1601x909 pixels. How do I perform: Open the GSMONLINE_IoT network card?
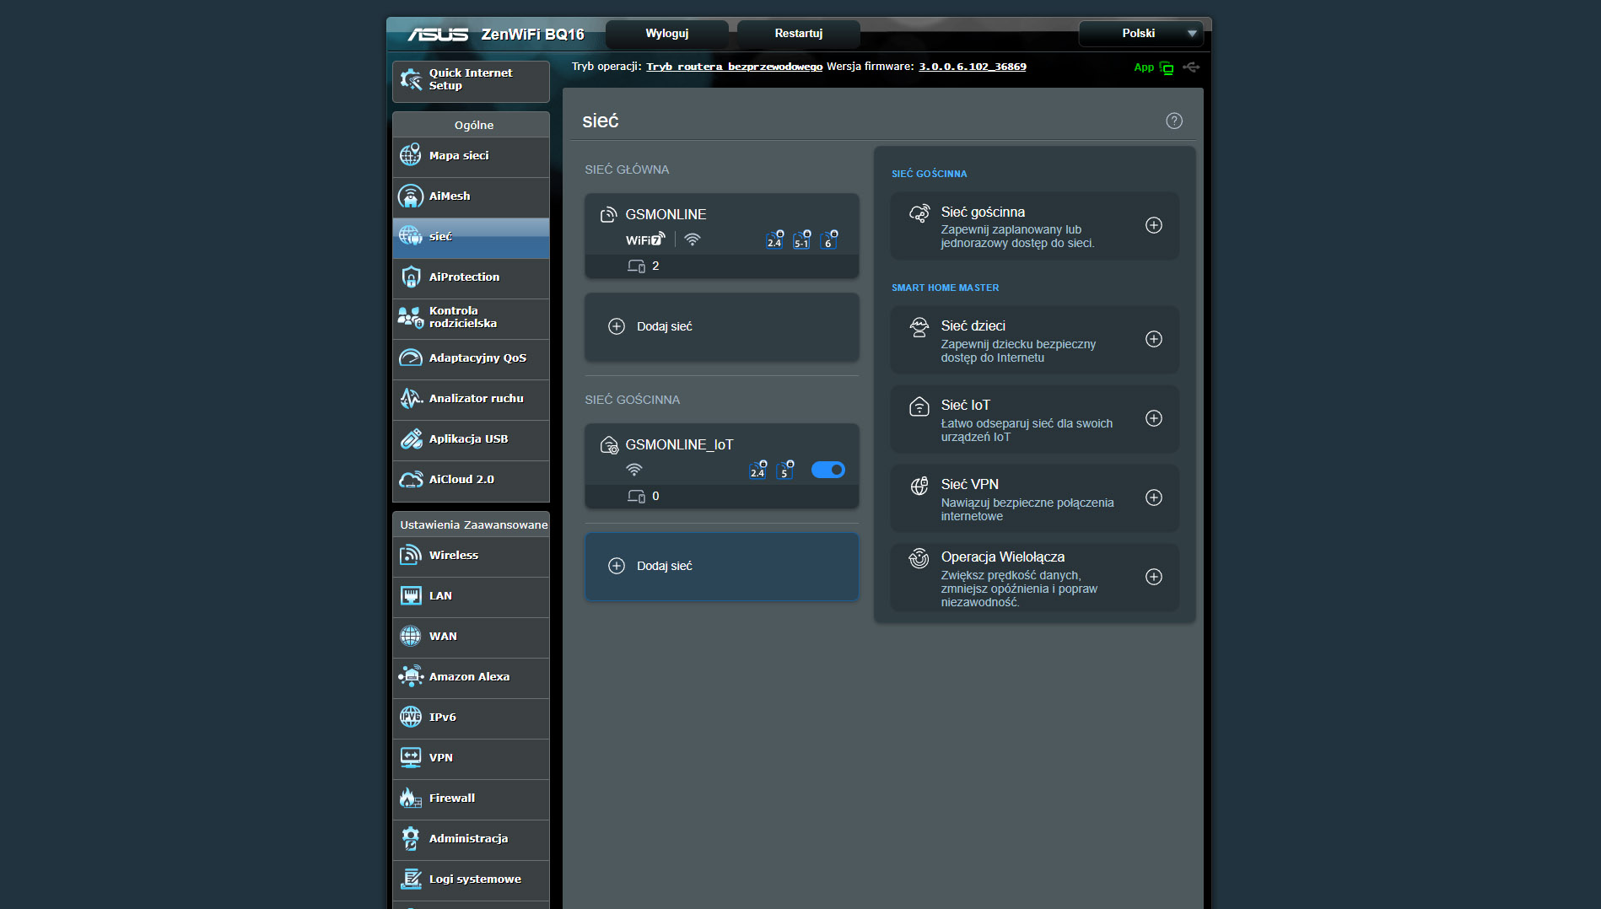click(x=722, y=465)
